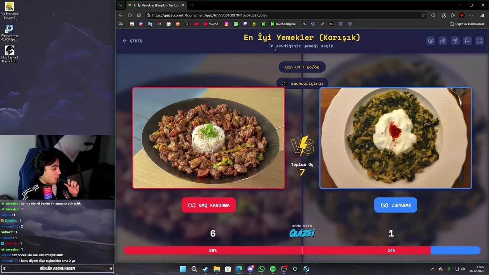Image resolution: width=489 pixels, height=275 pixels.
Task: Click the share paper-plane icon in quiz header
Action: point(455,41)
